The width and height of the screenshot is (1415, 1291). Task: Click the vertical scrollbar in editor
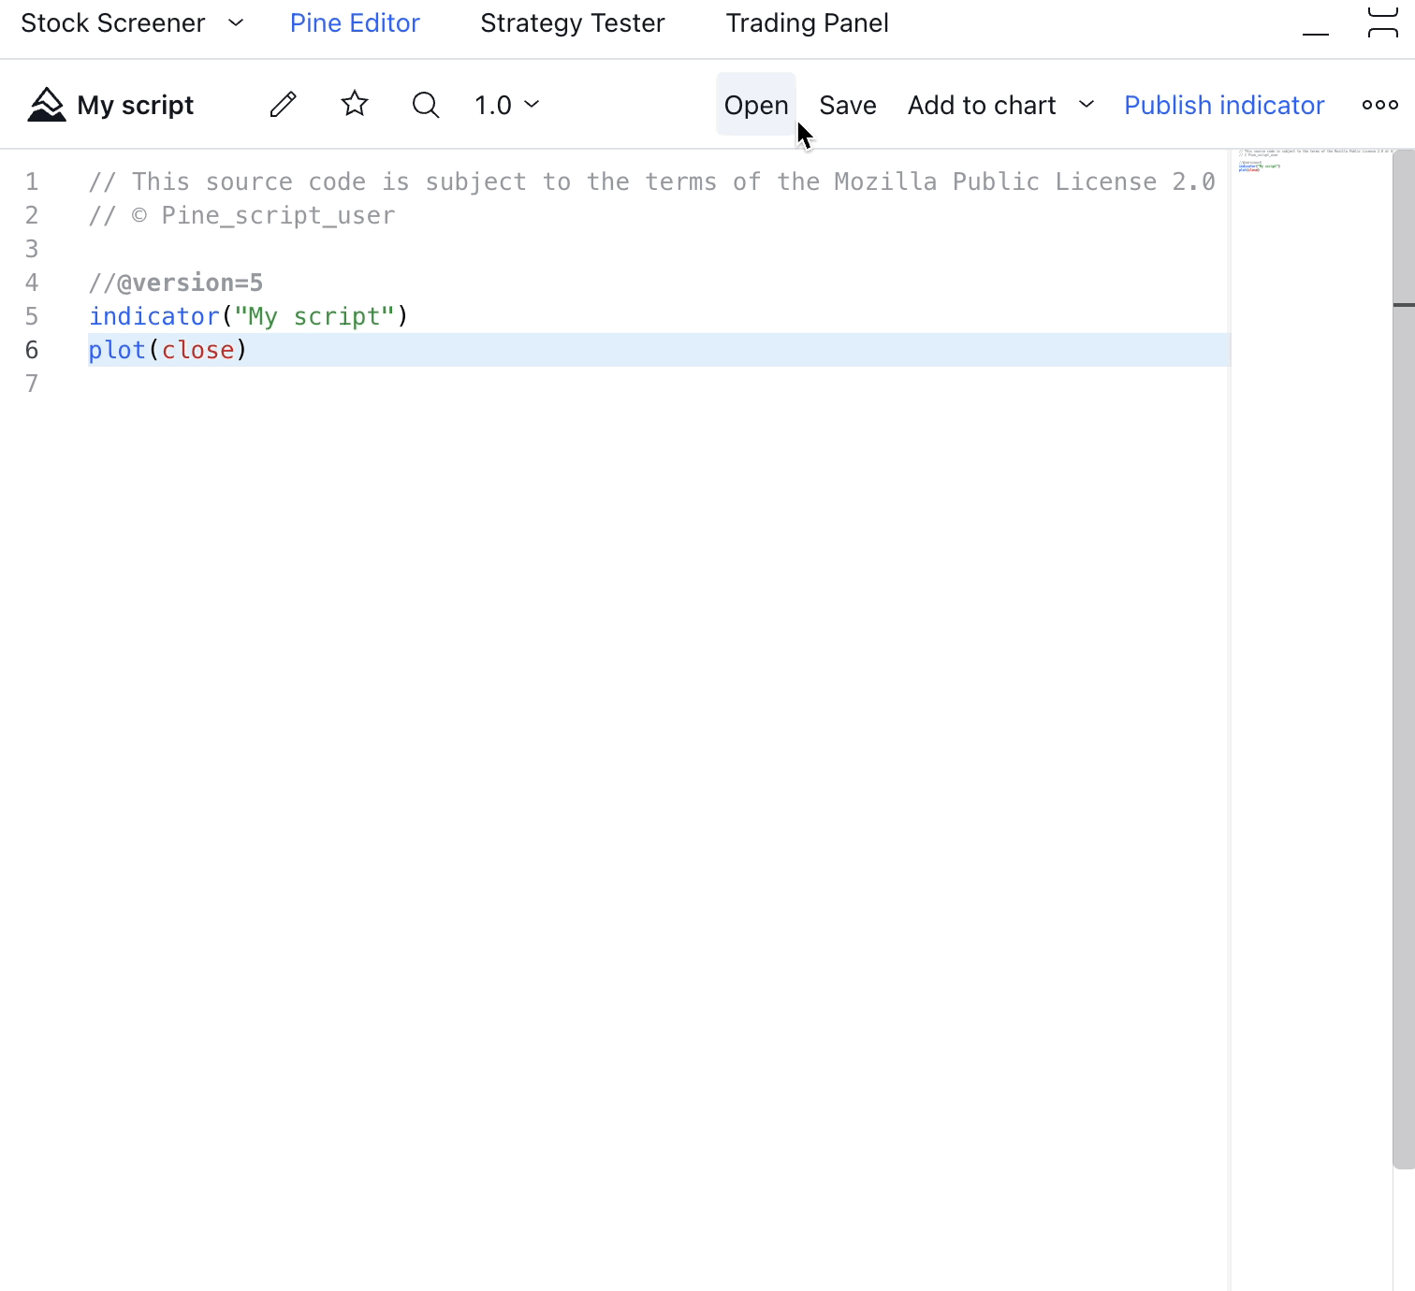pyautogui.click(x=1403, y=655)
